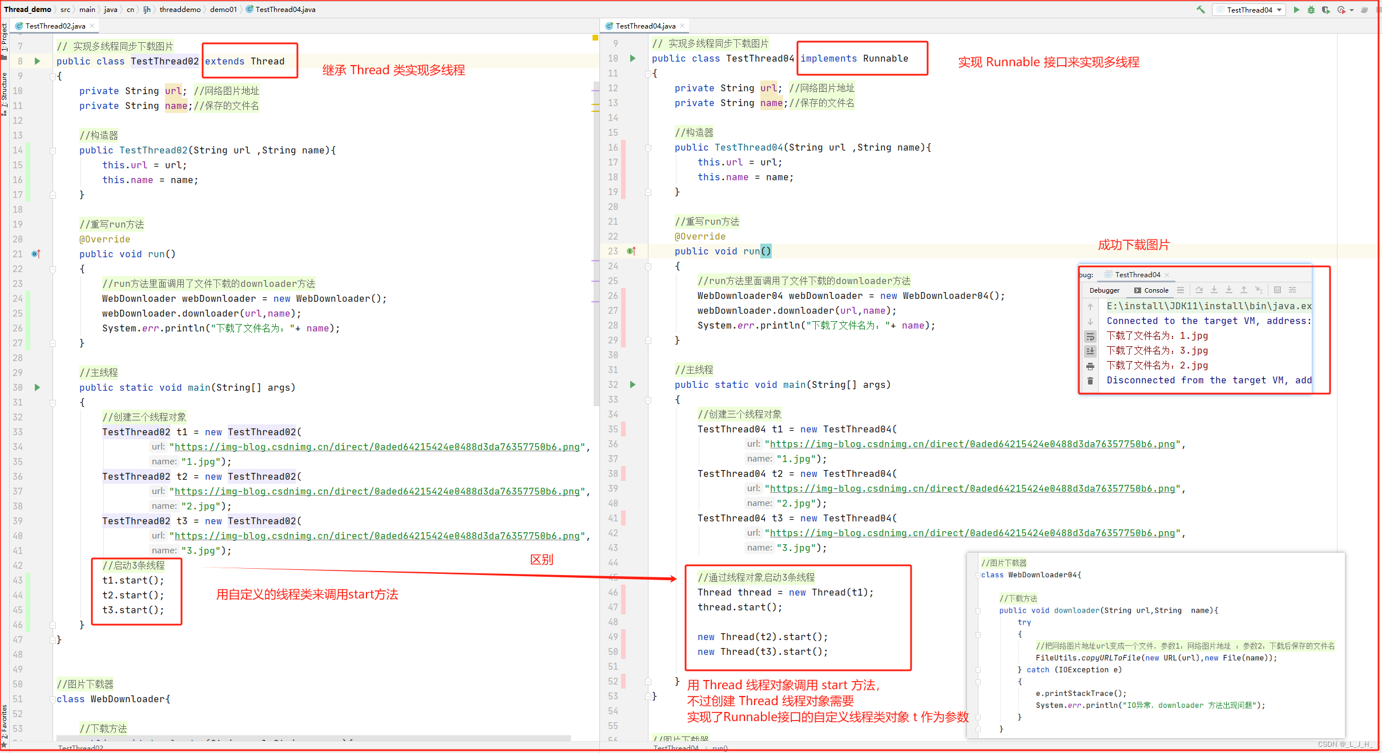Click run gutter icon beside TestThread04 main method
This screenshot has width=1382, height=753.
click(632, 384)
